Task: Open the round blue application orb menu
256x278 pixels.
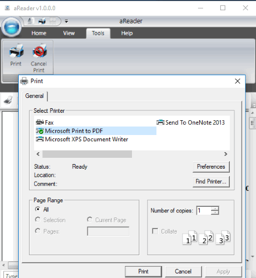Action: [11, 27]
